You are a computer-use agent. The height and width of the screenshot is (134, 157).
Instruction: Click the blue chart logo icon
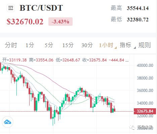7,122
